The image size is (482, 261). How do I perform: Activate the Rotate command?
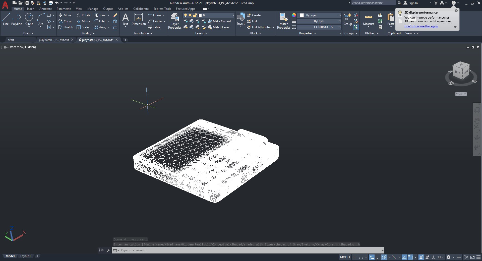click(x=84, y=15)
